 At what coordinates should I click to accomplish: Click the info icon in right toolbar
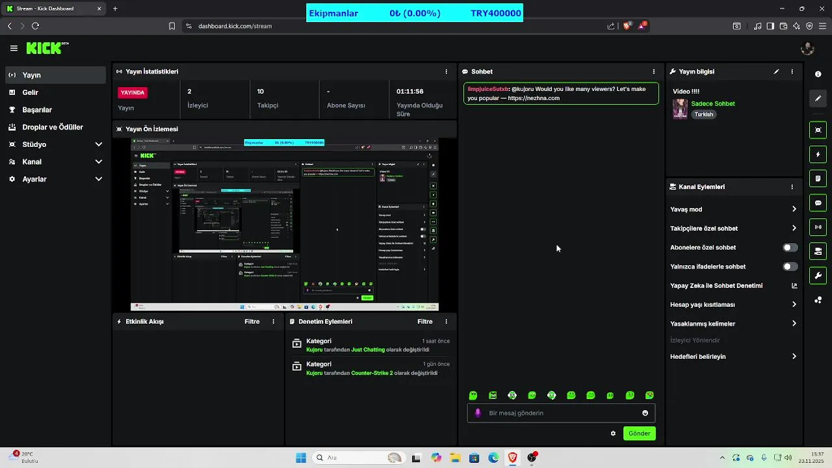(818, 74)
